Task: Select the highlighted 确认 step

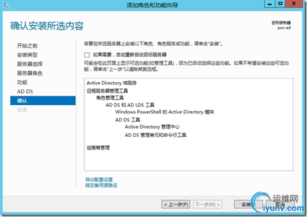Action: [43, 100]
